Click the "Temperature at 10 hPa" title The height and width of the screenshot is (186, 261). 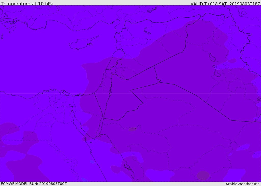(x=27, y=4)
